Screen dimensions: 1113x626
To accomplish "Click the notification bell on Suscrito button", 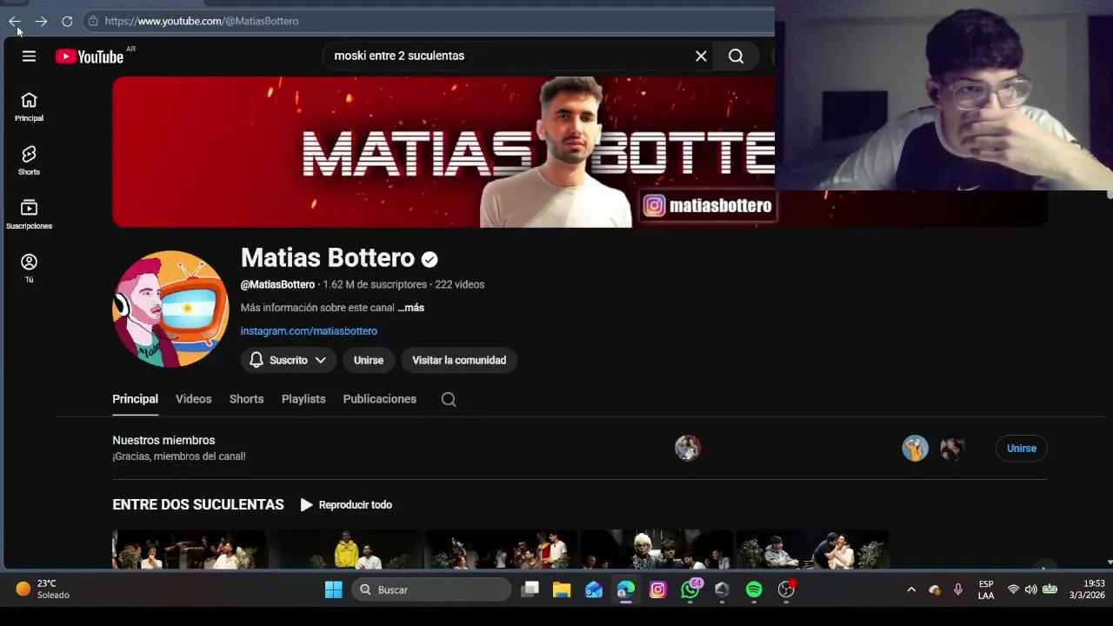I will pyautogui.click(x=256, y=360).
